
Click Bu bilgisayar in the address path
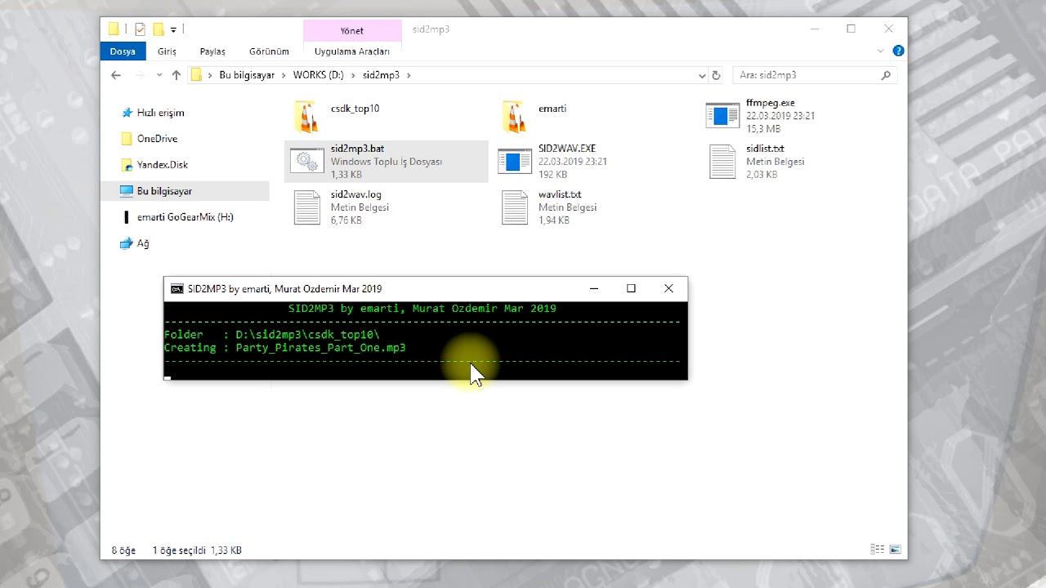tap(247, 75)
